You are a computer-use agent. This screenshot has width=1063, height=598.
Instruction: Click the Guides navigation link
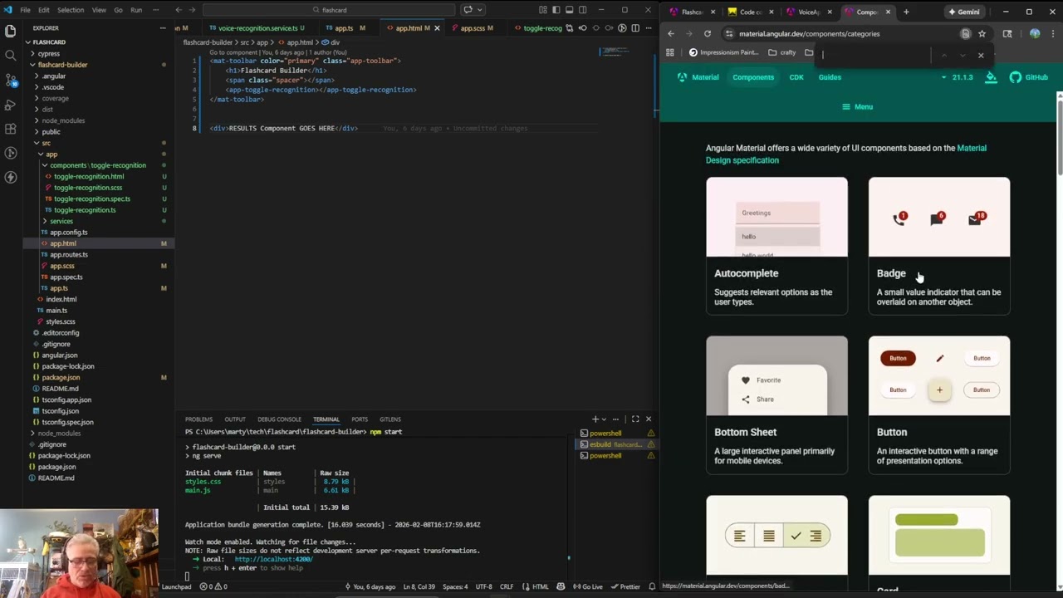pos(830,77)
